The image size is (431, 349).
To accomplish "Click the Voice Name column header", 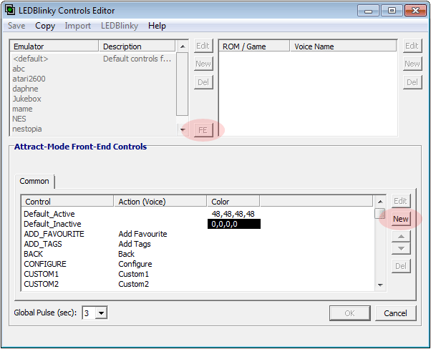I will pos(344,46).
